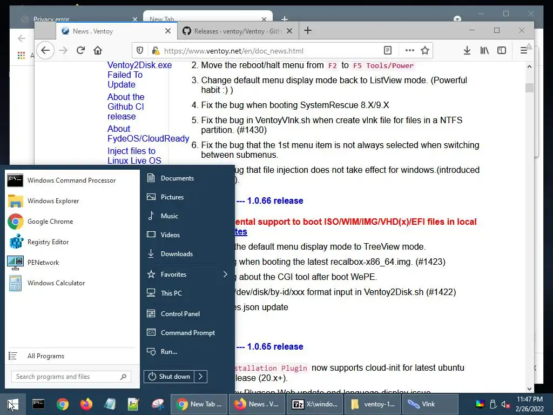
Task: Open Firefox hamburger menu
Action: pos(524,50)
